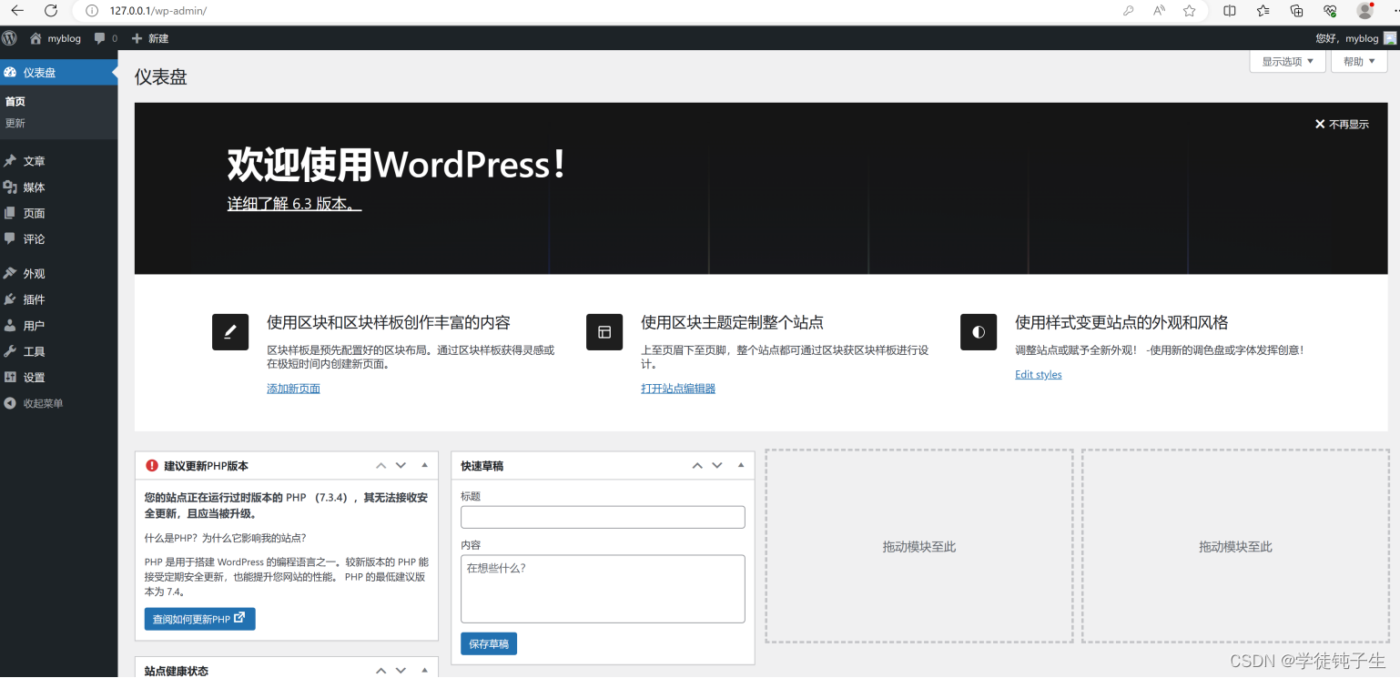1400x678 pixels.
Task: Open myblog site link in admin bar
Action: [55, 38]
